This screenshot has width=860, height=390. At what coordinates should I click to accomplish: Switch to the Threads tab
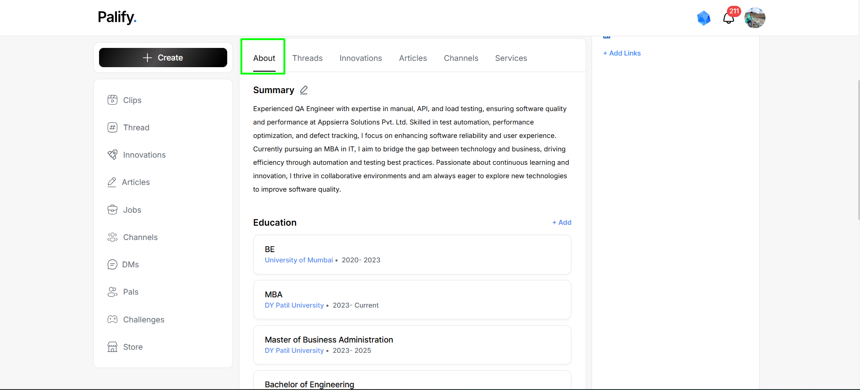(x=307, y=58)
